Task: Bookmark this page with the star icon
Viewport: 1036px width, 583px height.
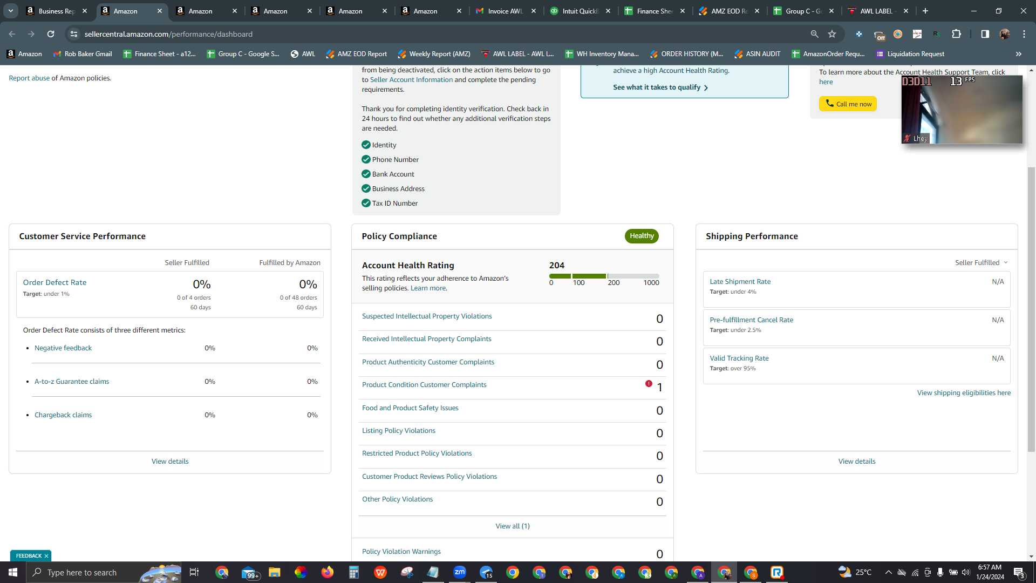Action: click(832, 34)
